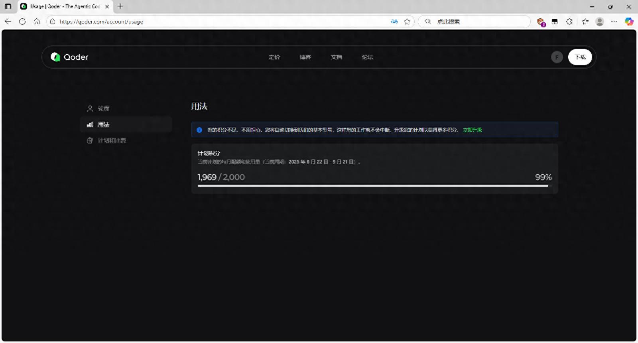The width and height of the screenshot is (638, 343).
Task: Click the 下载 download button
Action: pos(580,57)
